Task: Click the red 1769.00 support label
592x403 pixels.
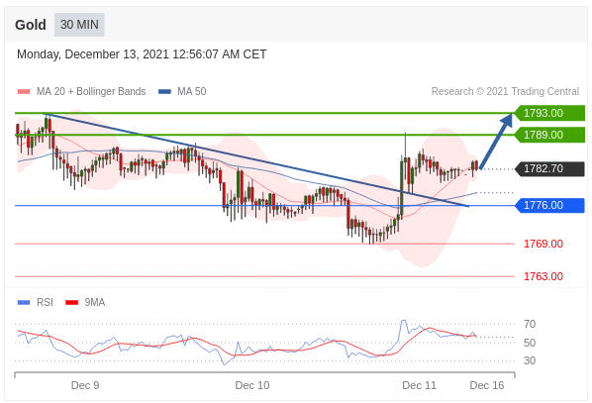Action: pos(543,244)
